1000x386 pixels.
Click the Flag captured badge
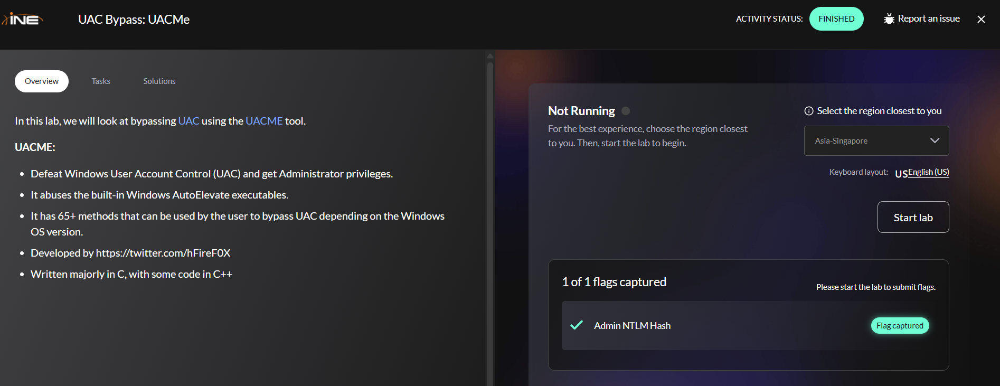[x=900, y=325]
